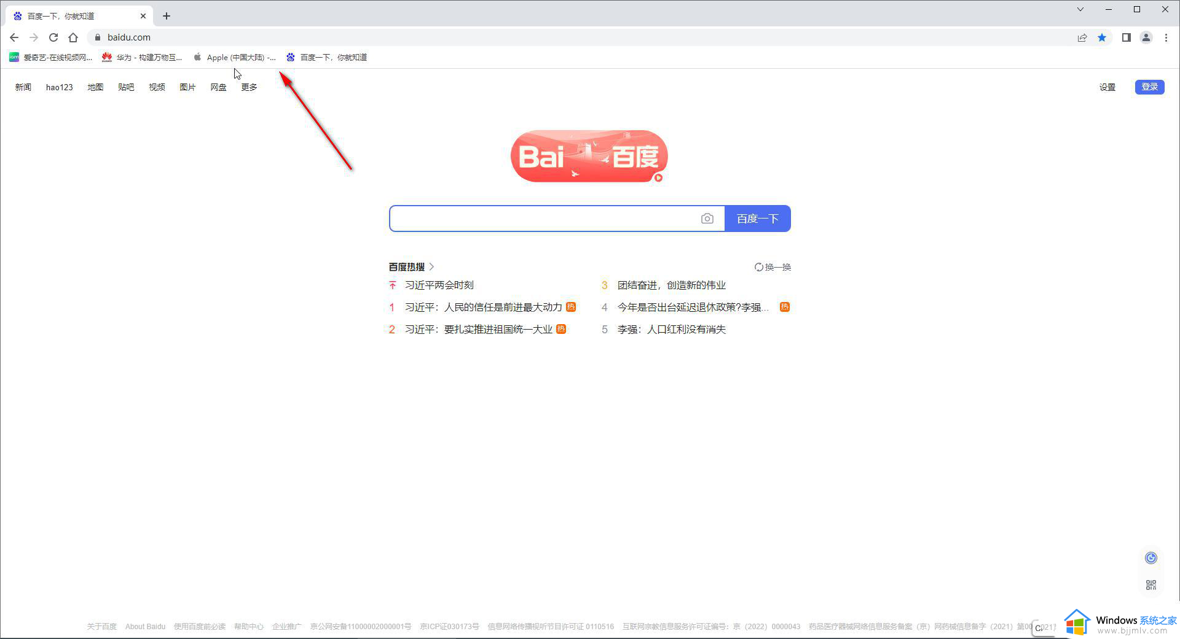Open the 图片 nav link
The height and width of the screenshot is (639, 1180).
tap(187, 87)
